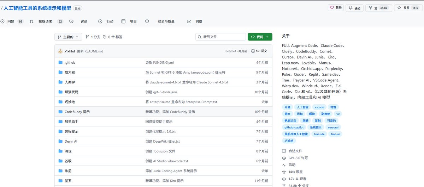424x187 pixels.
Task: Select the github-copilot topic tag
Action: click(294, 127)
